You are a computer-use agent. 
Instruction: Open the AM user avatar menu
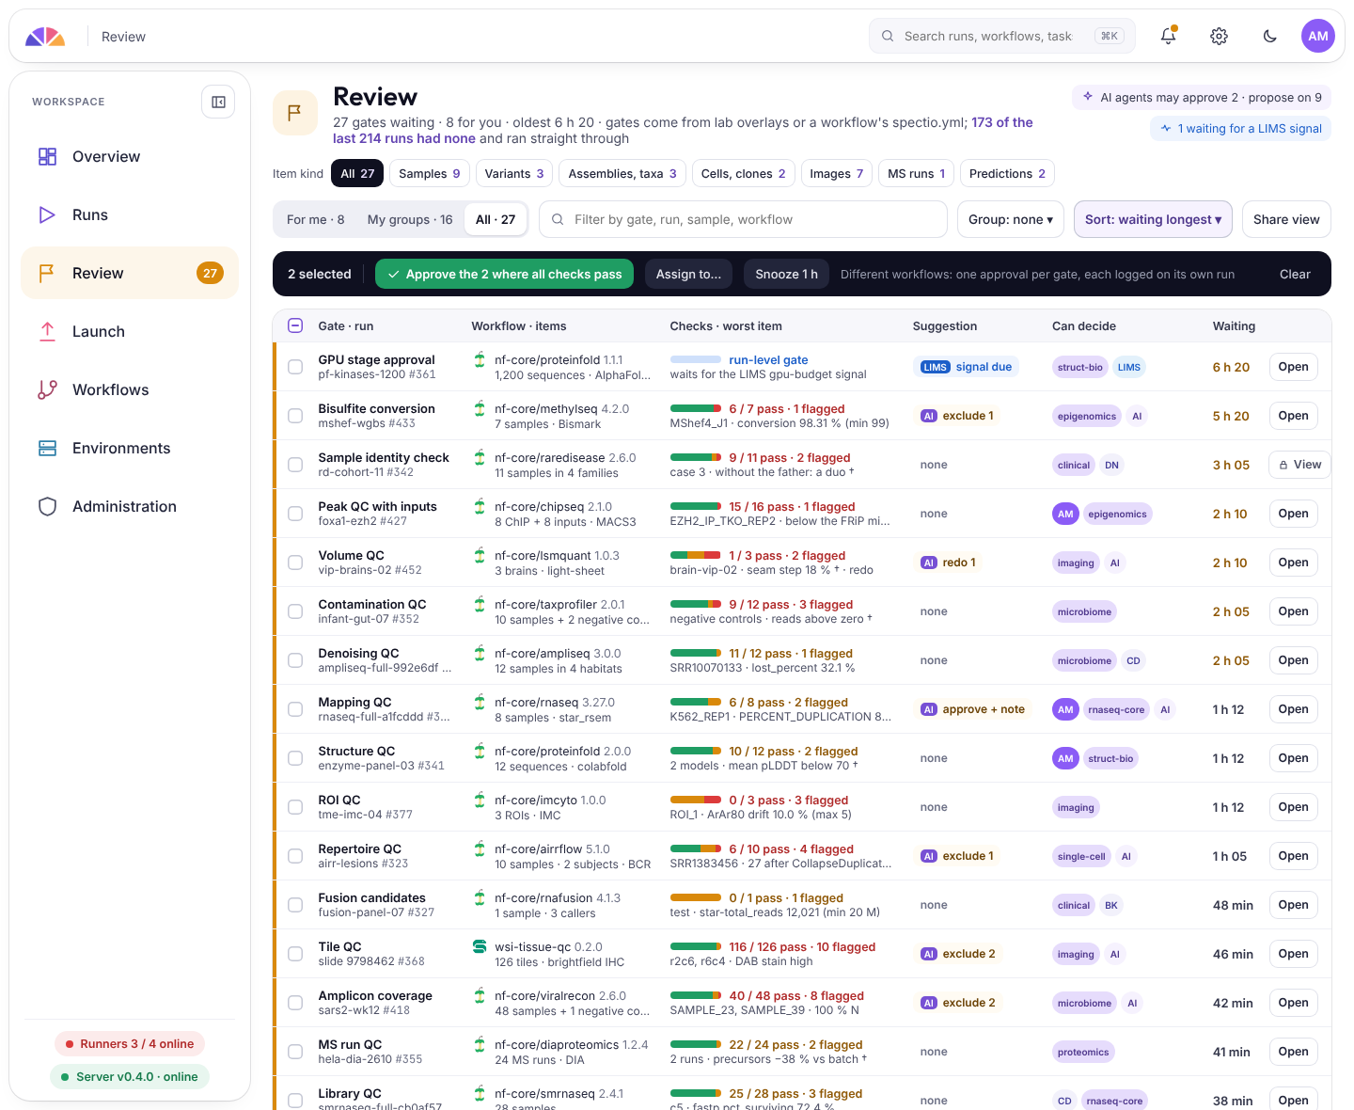[1318, 36]
